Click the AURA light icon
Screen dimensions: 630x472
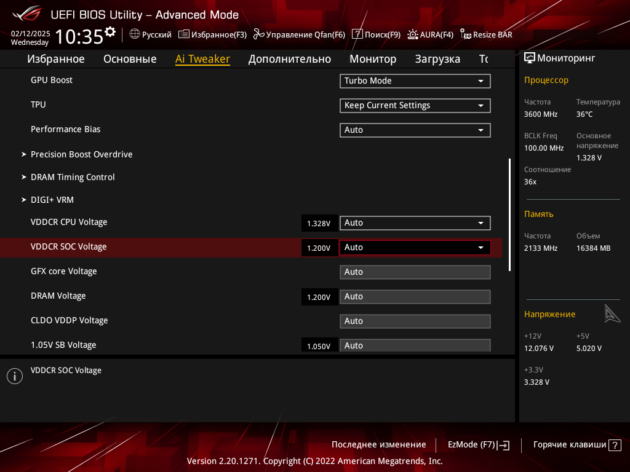point(413,34)
